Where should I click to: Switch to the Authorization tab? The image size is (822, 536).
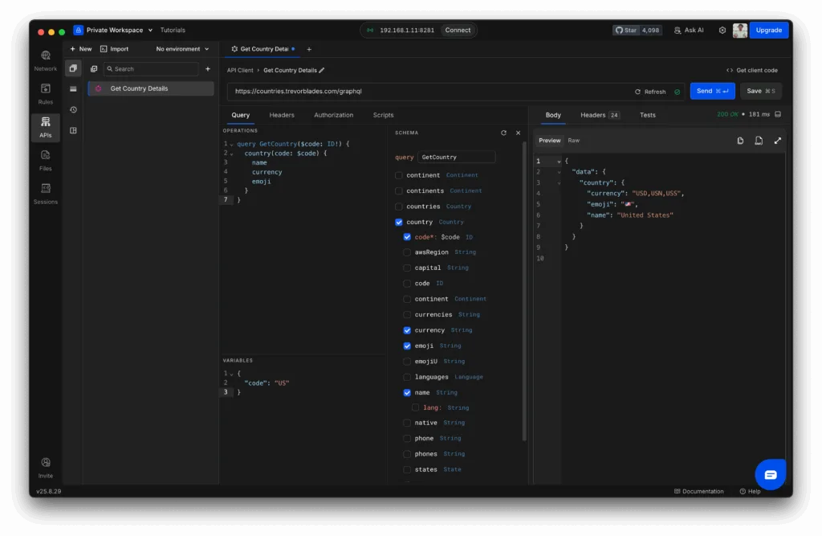(333, 115)
